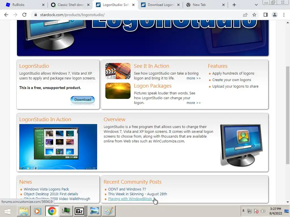Screen dimensions: 290x217
Task: Open the picture viewer taskbar icon
Action: tap(95, 211)
